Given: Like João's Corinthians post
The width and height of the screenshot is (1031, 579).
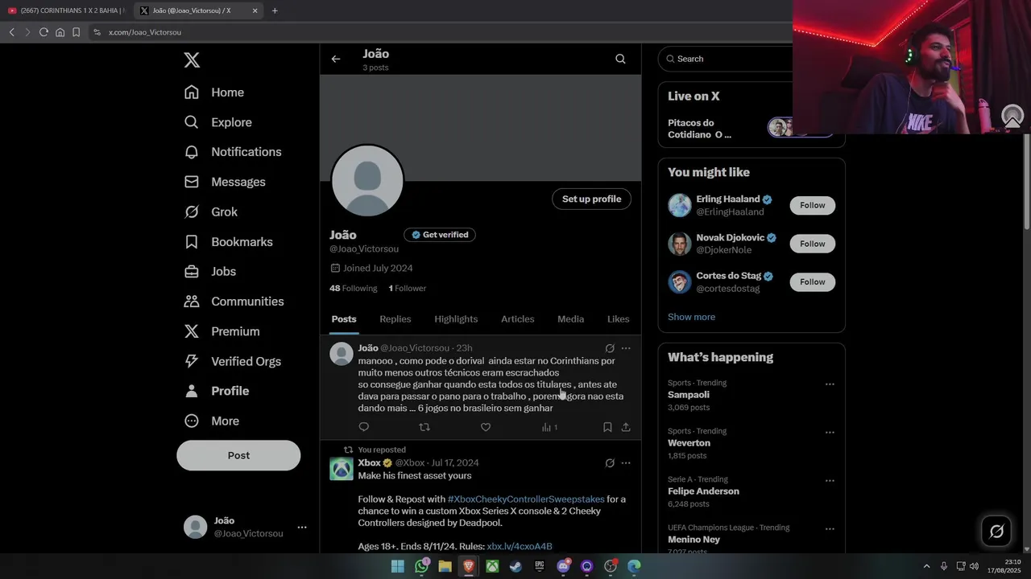Looking at the screenshot, I should click(x=486, y=427).
